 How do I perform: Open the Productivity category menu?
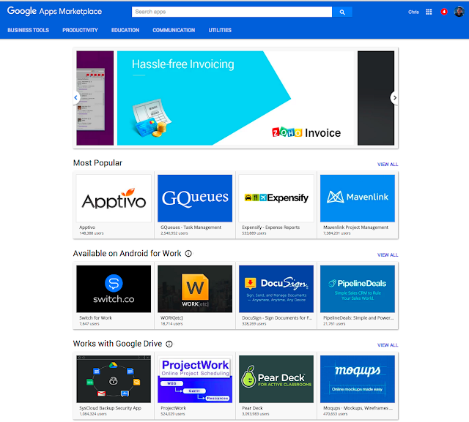click(x=80, y=30)
